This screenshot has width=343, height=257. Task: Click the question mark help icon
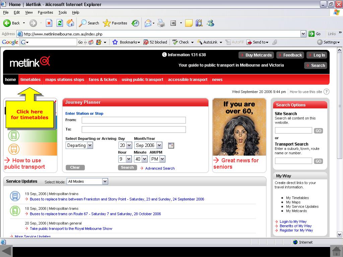pos(326,92)
